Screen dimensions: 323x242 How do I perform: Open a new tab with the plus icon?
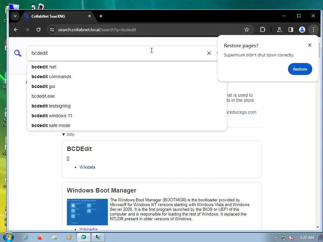pos(101,16)
